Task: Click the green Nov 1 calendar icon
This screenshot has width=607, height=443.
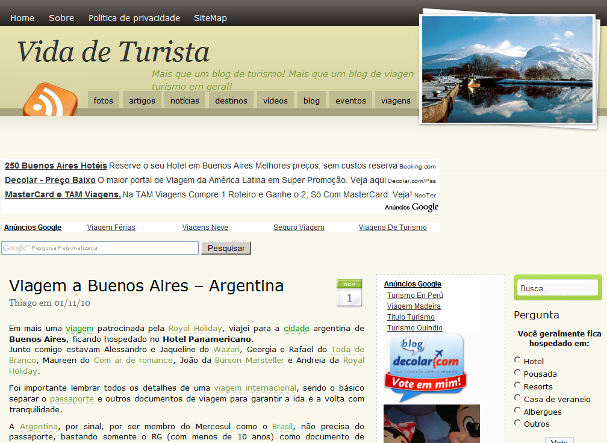Action: [349, 293]
